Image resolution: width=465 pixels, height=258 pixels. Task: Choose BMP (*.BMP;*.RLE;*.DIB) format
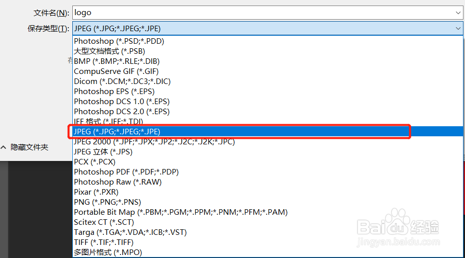point(268,61)
